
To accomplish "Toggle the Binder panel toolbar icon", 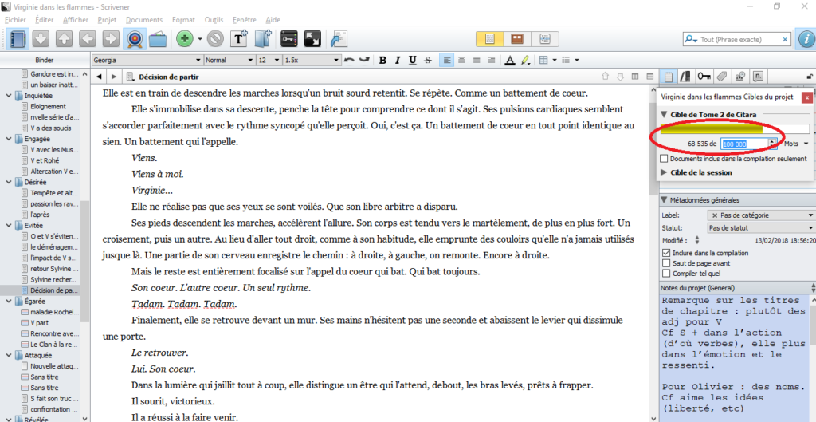I will (x=19, y=39).
